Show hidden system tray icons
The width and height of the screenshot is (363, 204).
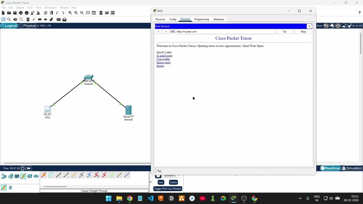click(x=300, y=198)
